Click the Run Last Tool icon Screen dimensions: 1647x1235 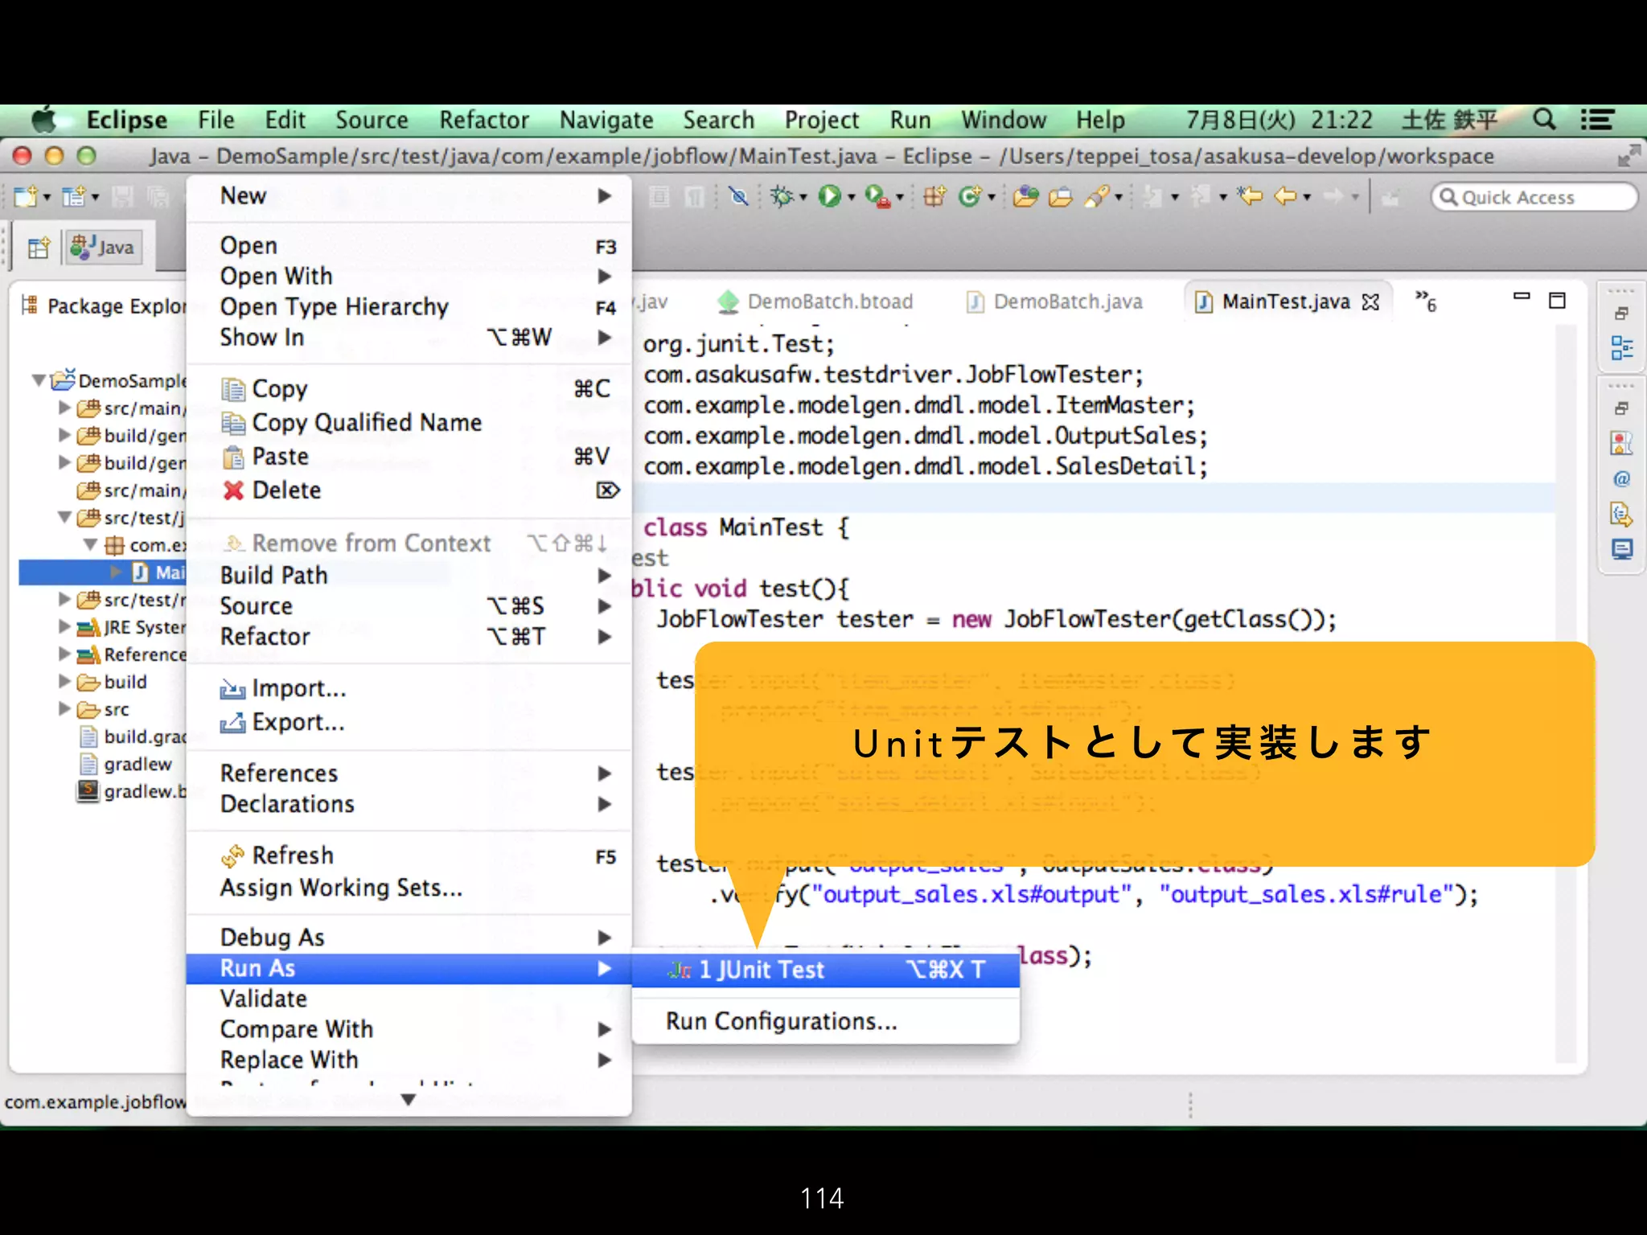point(877,196)
